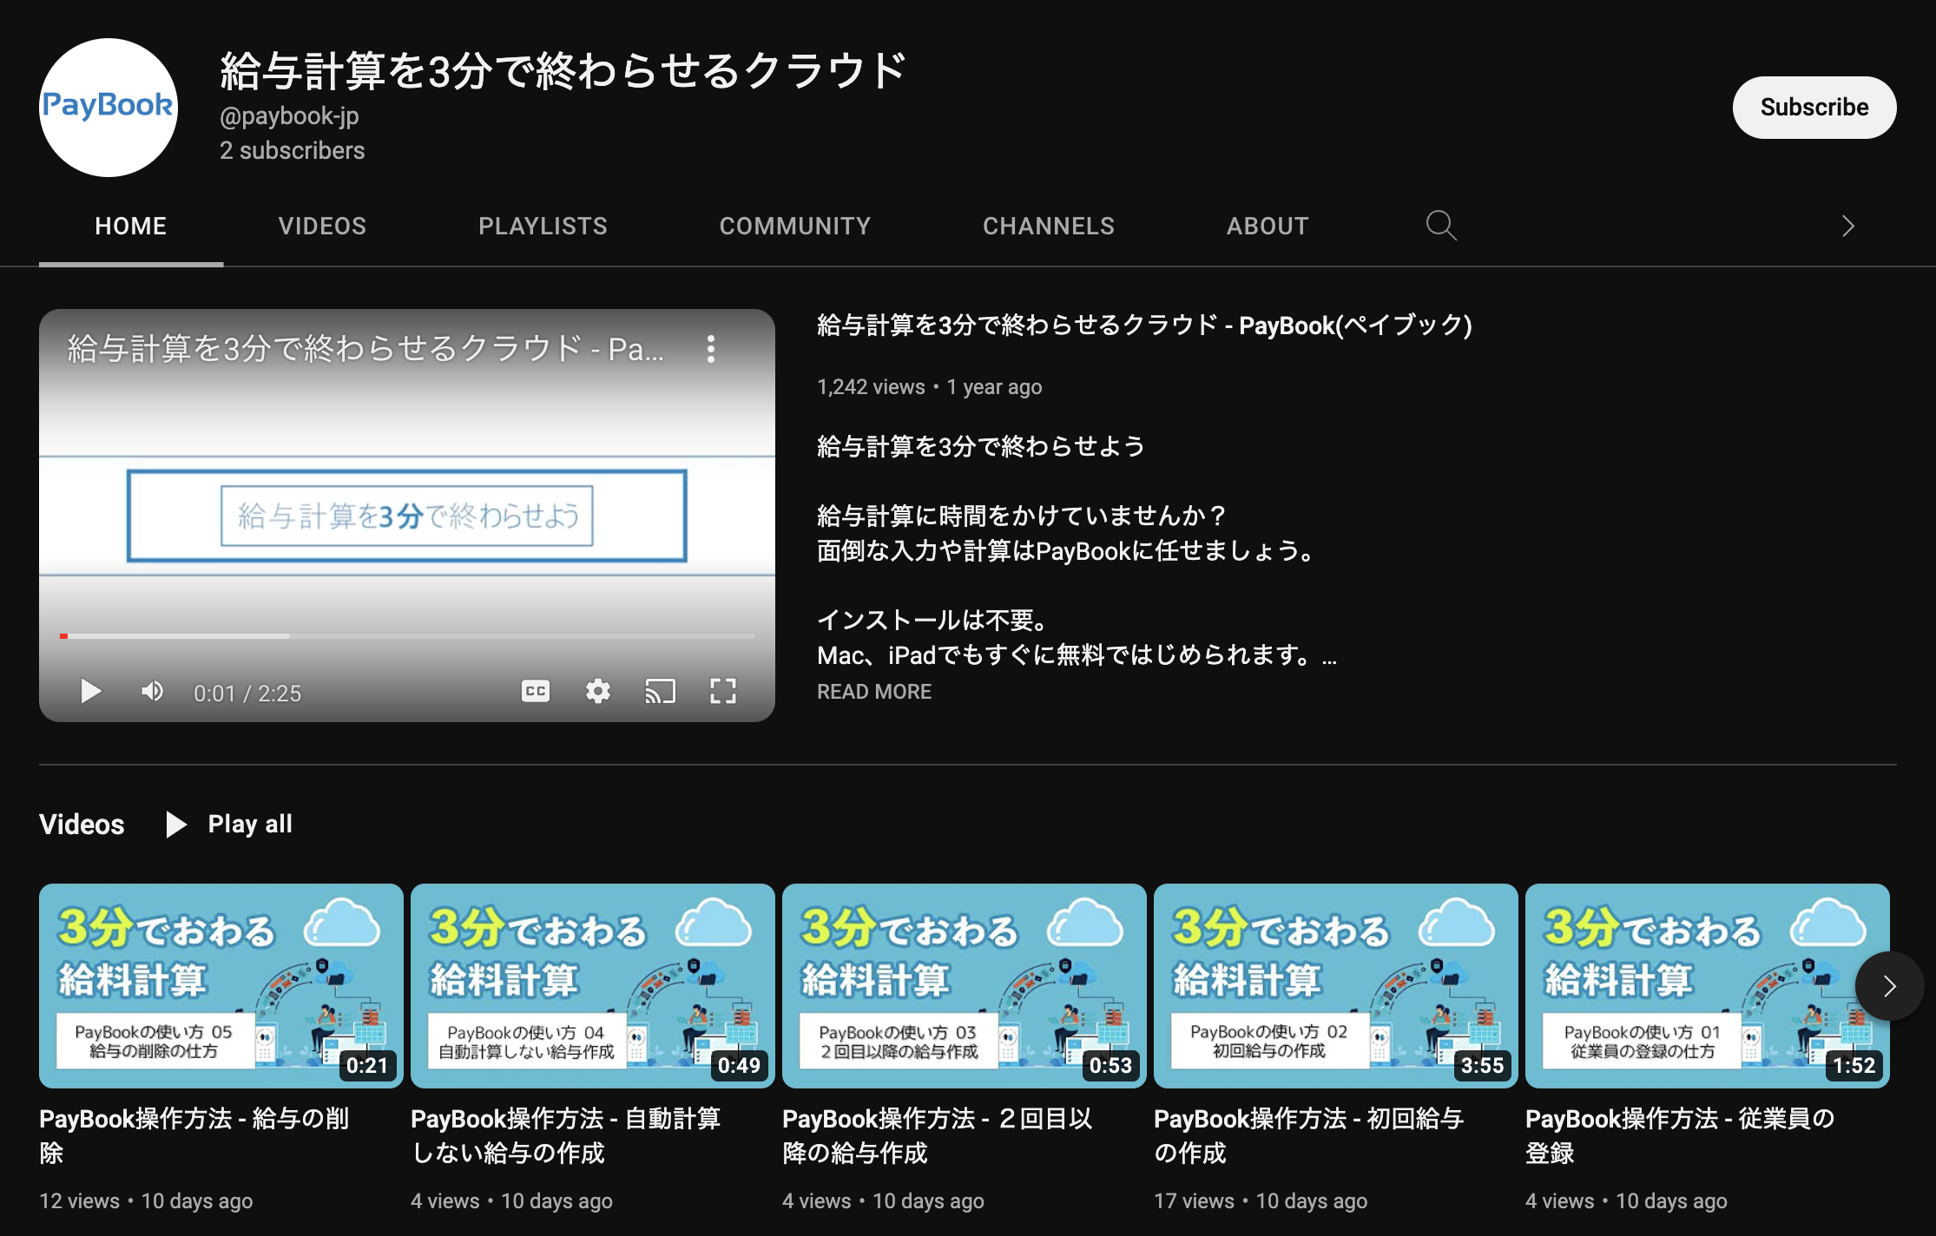1936x1236 pixels.
Task: Click the channel name 給与計算を3分で終わらせるクラウド
Action: [563, 71]
